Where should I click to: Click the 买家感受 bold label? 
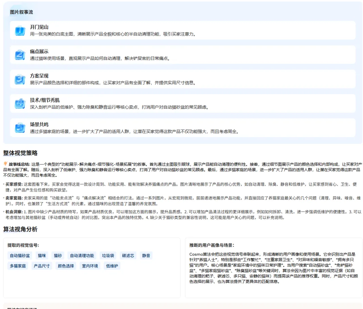point(14,184)
